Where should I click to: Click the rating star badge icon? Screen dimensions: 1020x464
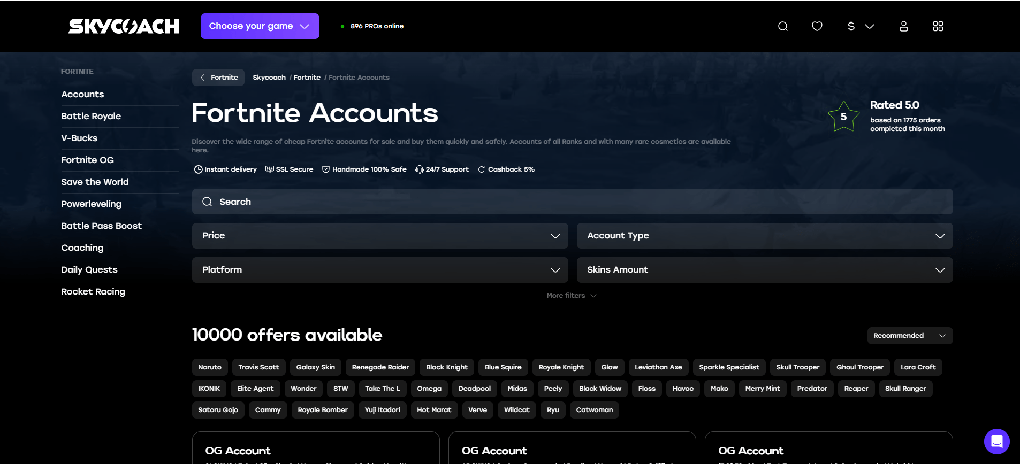coord(843,117)
